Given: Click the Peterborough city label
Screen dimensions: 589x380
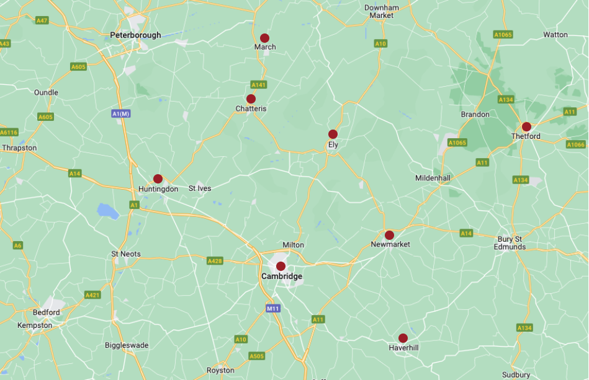Looking at the screenshot, I should click(135, 35).
